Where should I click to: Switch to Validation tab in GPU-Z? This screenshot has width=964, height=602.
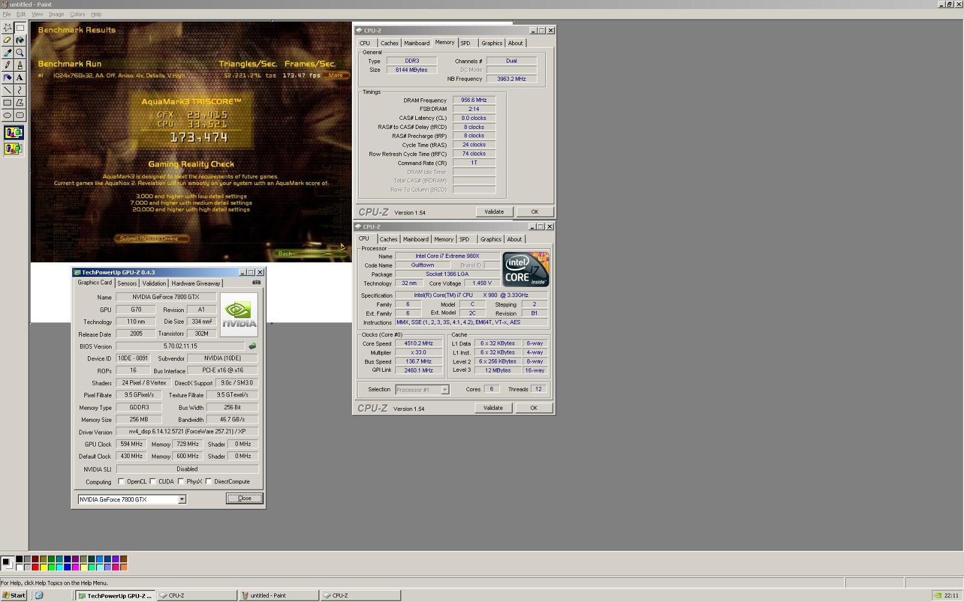pos(154,283)
